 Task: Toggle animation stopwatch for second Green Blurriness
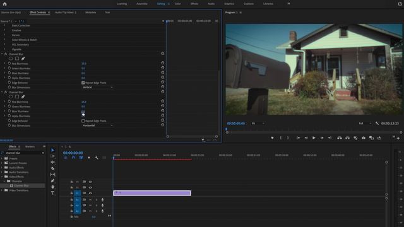click(x=9, y=107)
